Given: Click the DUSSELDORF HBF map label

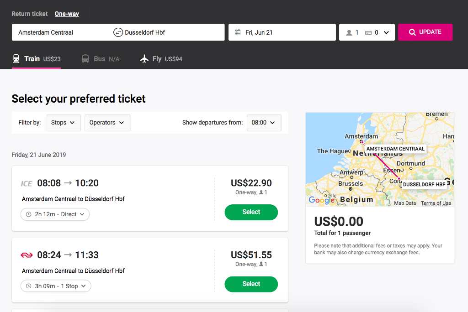Looking at the screenshot, I should coord(424,184).
